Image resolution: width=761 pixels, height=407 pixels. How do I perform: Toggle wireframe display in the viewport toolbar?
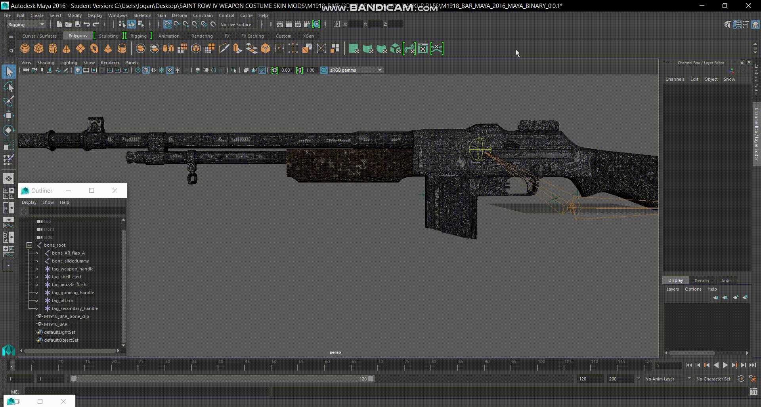coord(138,70)
